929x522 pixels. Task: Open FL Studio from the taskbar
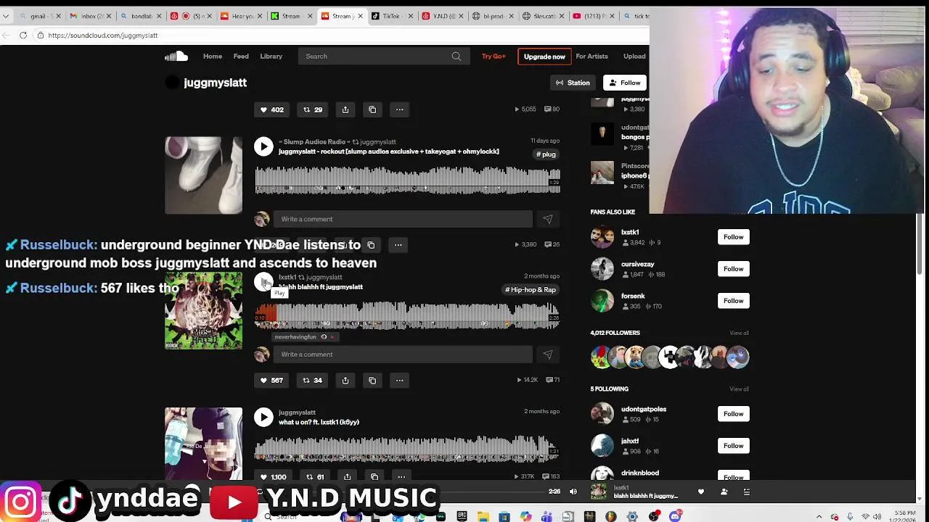[x=610, y=516]
